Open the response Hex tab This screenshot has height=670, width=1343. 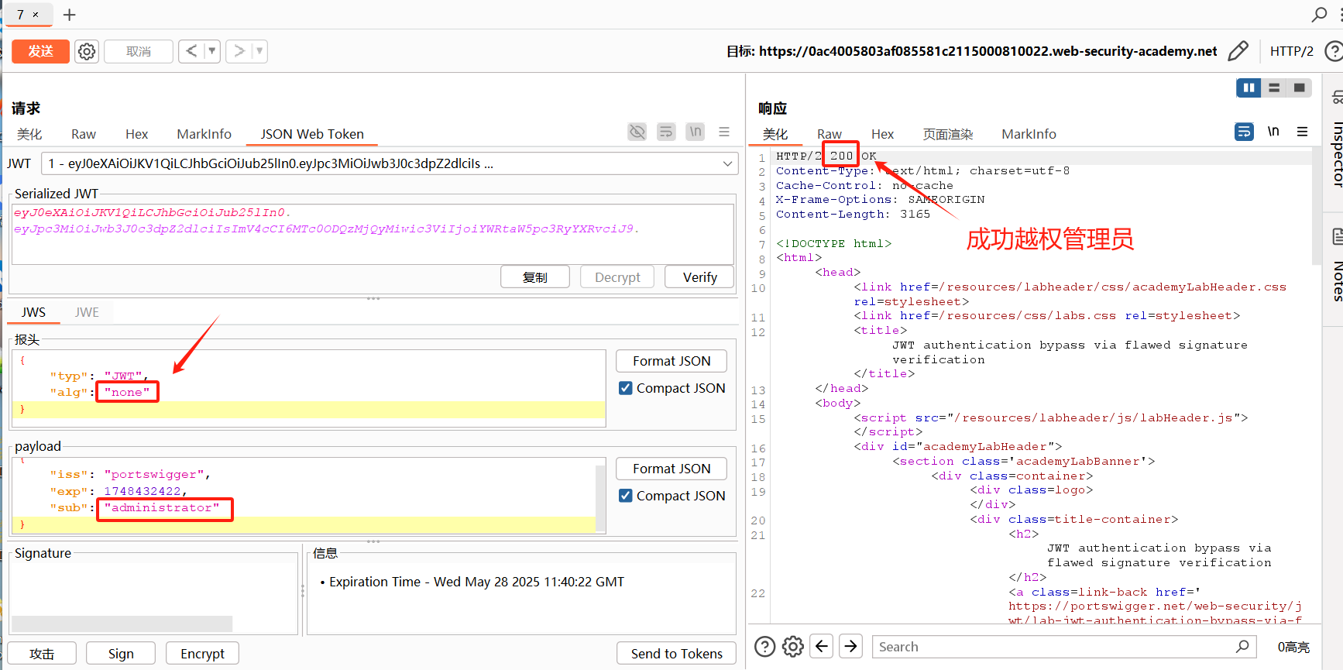coord(882,134)
